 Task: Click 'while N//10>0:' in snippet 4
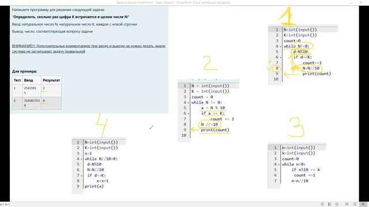(101, 159)
